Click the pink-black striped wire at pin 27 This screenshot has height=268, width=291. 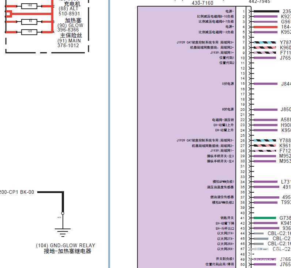point(265,146)
